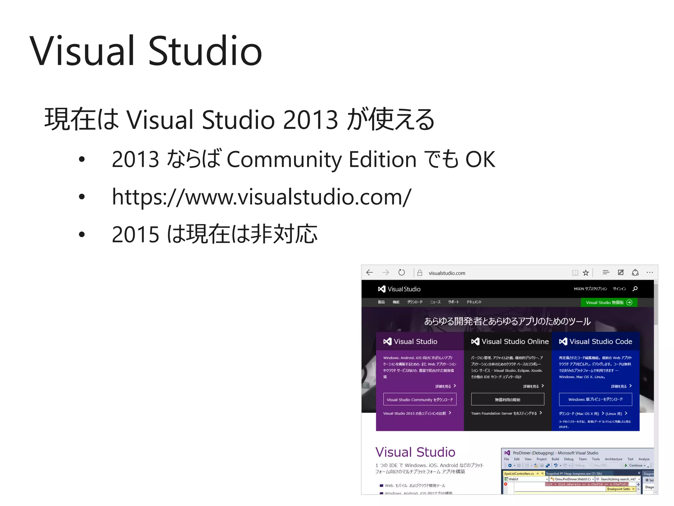
Task: Click the 機能 navigation item
Action: coord(396,302)
